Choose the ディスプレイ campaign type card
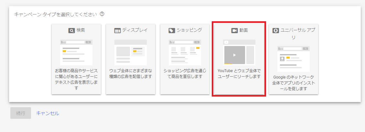 click(x=131, y=59)
